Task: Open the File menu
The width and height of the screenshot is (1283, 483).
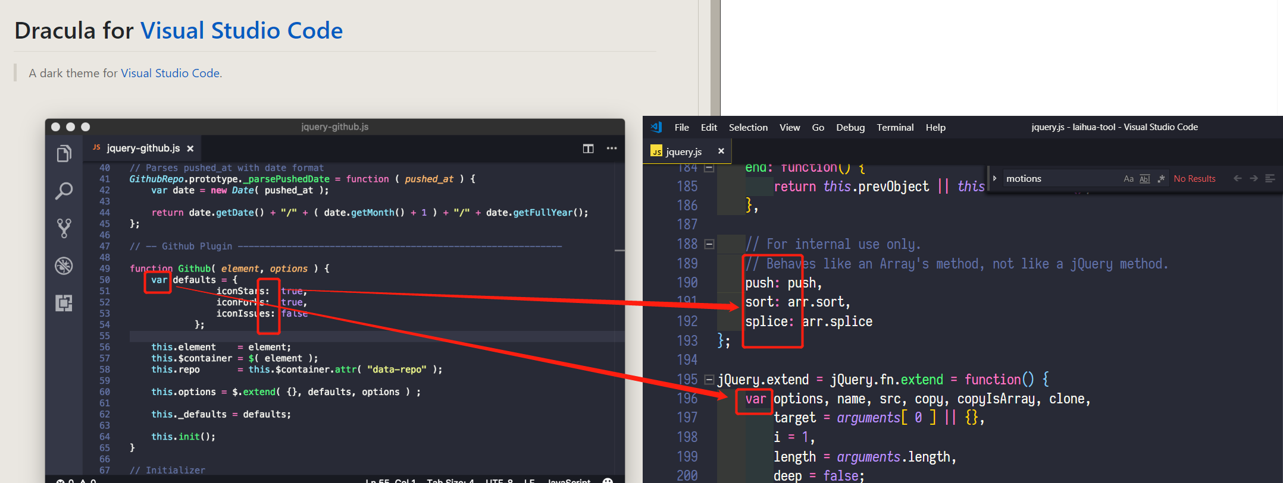Action: (681, 127)
